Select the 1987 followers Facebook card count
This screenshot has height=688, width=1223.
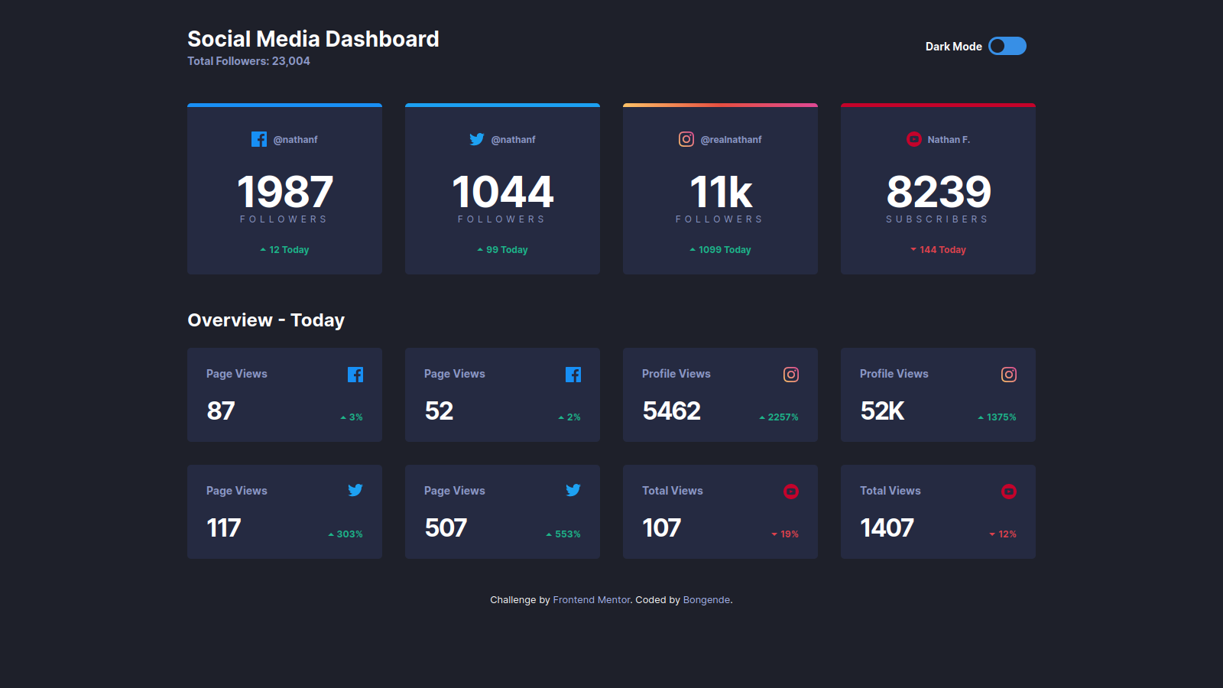click(285, 192)
